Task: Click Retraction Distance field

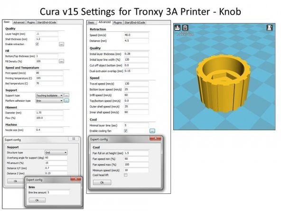Action: point(136,41)
